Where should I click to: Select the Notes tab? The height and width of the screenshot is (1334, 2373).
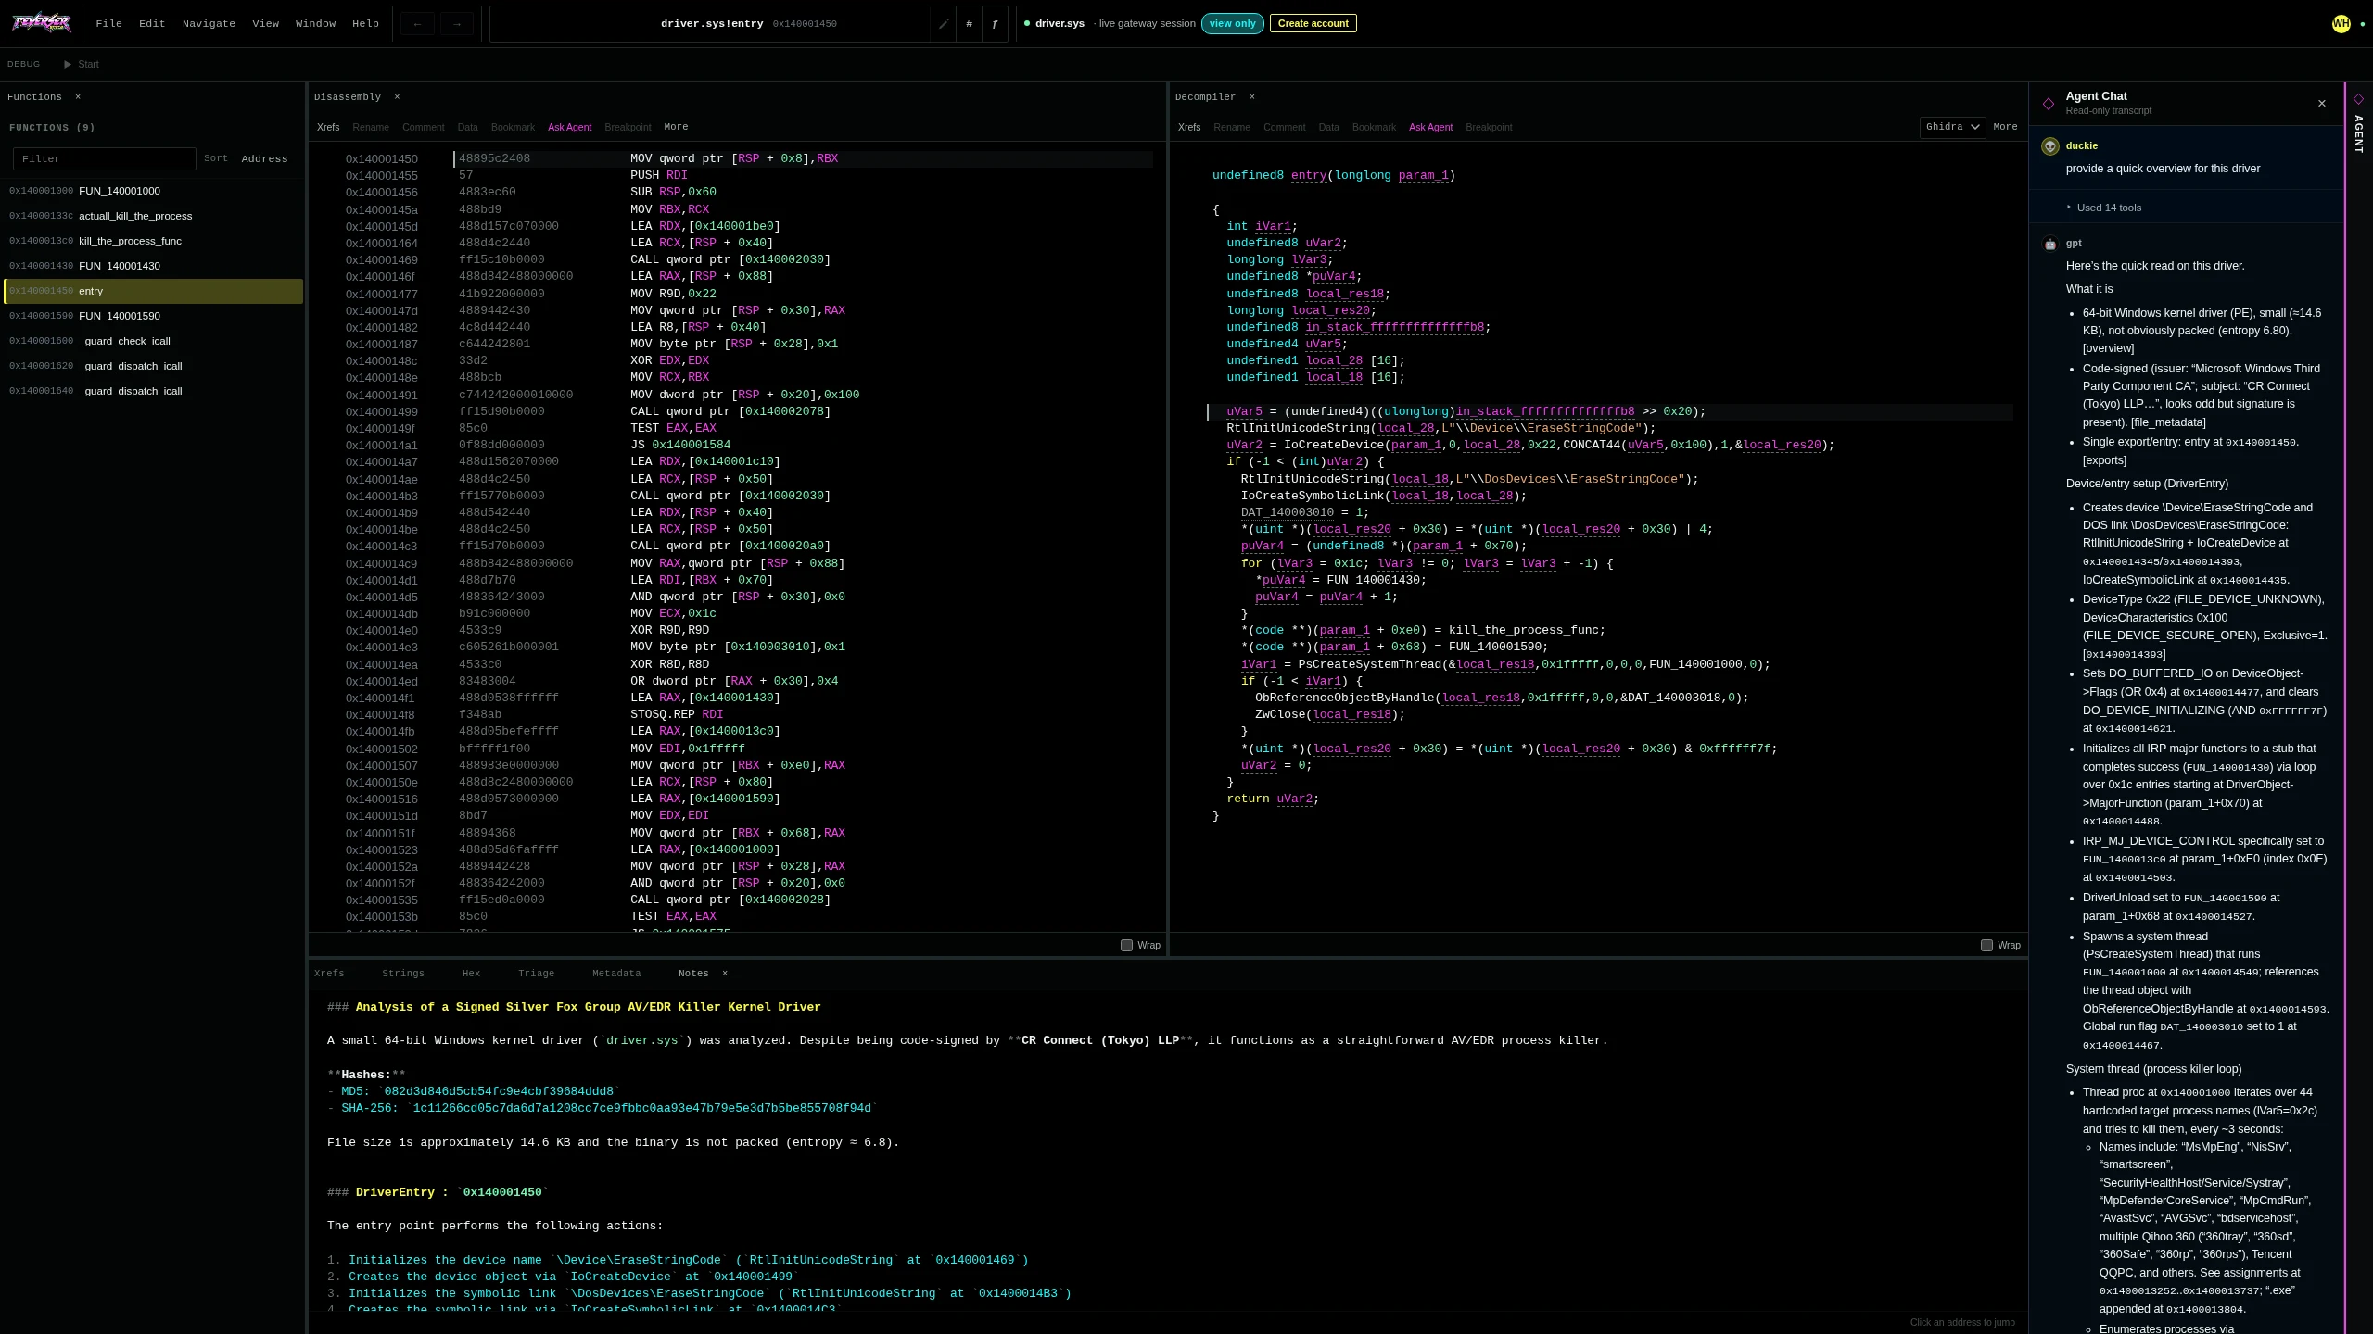[x=693, y=974]
